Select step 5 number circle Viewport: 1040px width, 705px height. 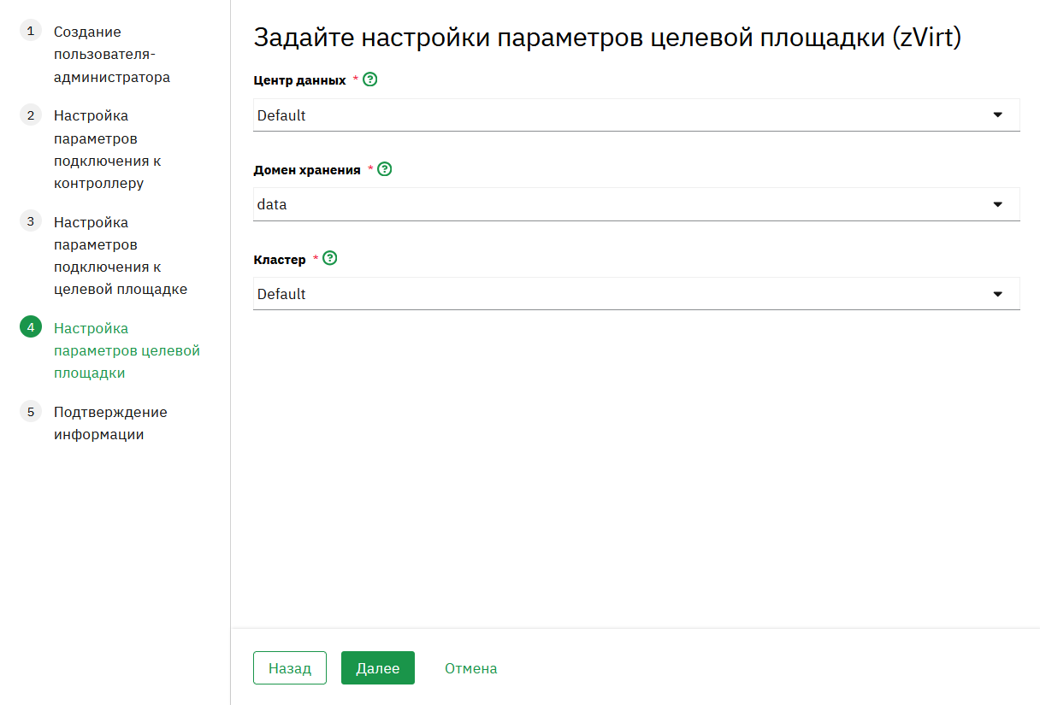[30, 411]
